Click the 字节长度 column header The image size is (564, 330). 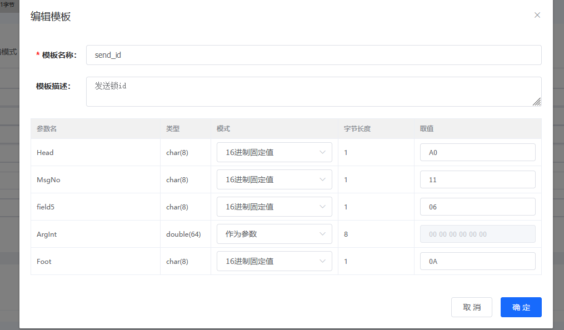pyautogui.click(x=355, y=128)
